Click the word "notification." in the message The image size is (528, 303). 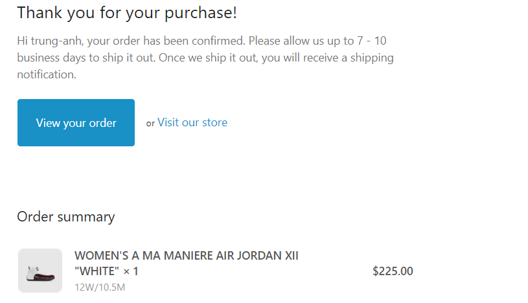point(47,74)
